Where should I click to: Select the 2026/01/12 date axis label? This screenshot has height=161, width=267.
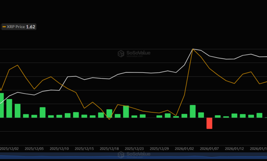click(x=234, y=149)
